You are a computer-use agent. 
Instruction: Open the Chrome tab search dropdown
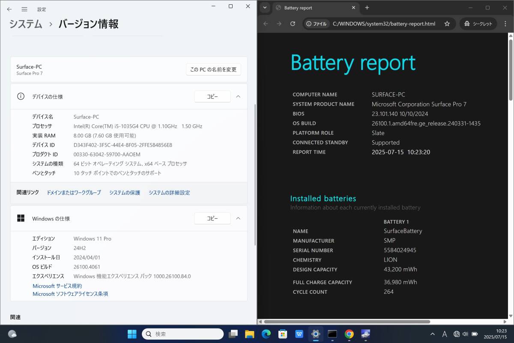click(x=265, y=8)
